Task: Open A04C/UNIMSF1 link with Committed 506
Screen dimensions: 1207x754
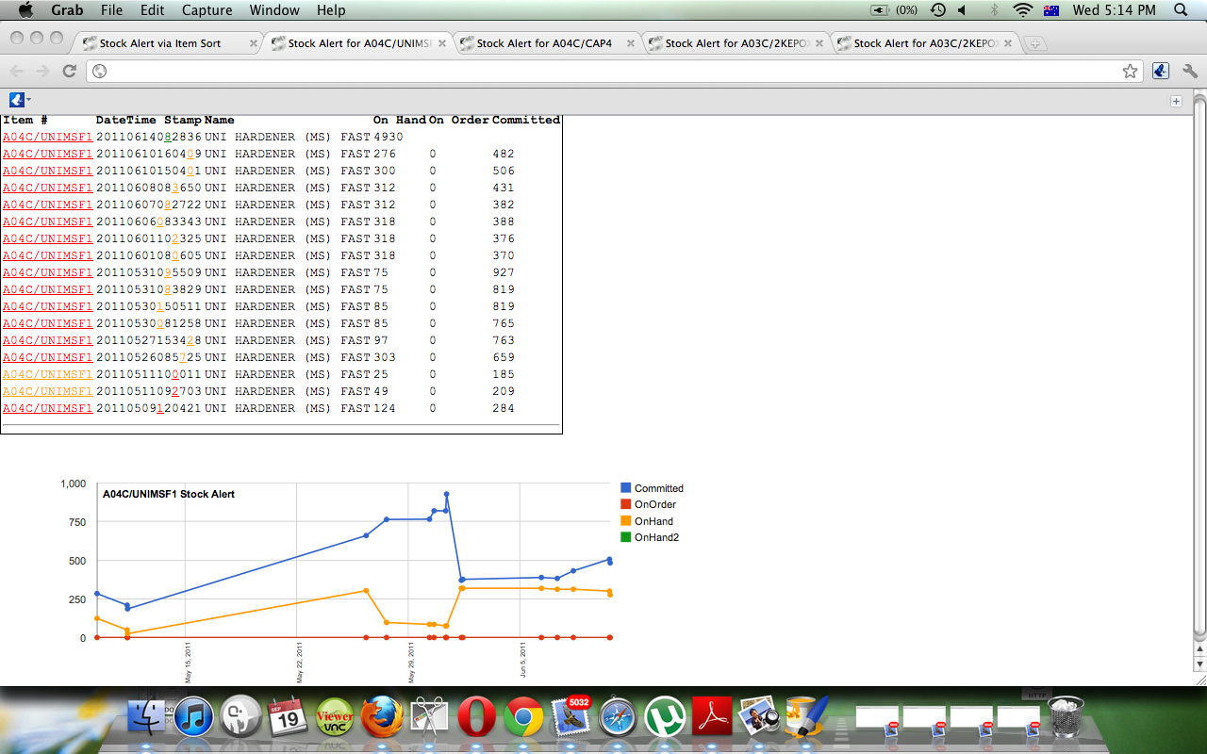Action: pos(47,171)
